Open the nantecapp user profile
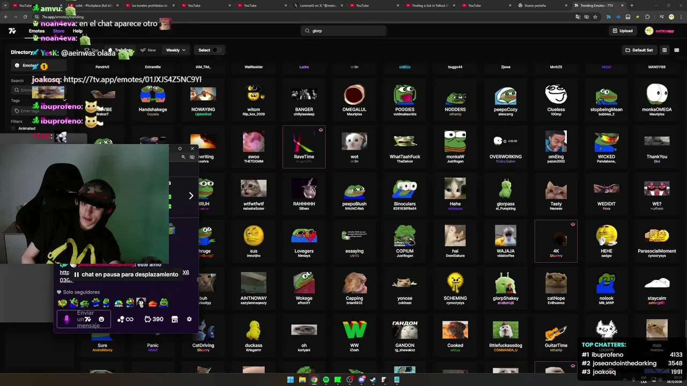 coord(660,31)
